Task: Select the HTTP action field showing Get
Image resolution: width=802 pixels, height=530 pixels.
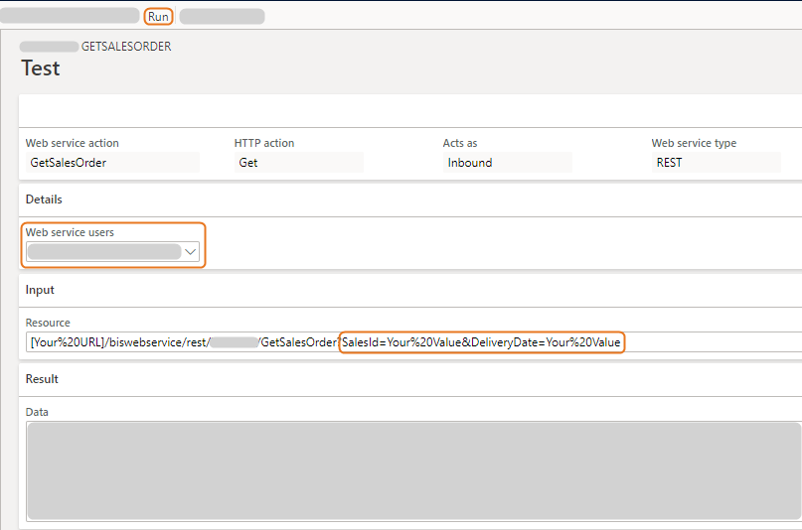Action: tap(298, 163)
